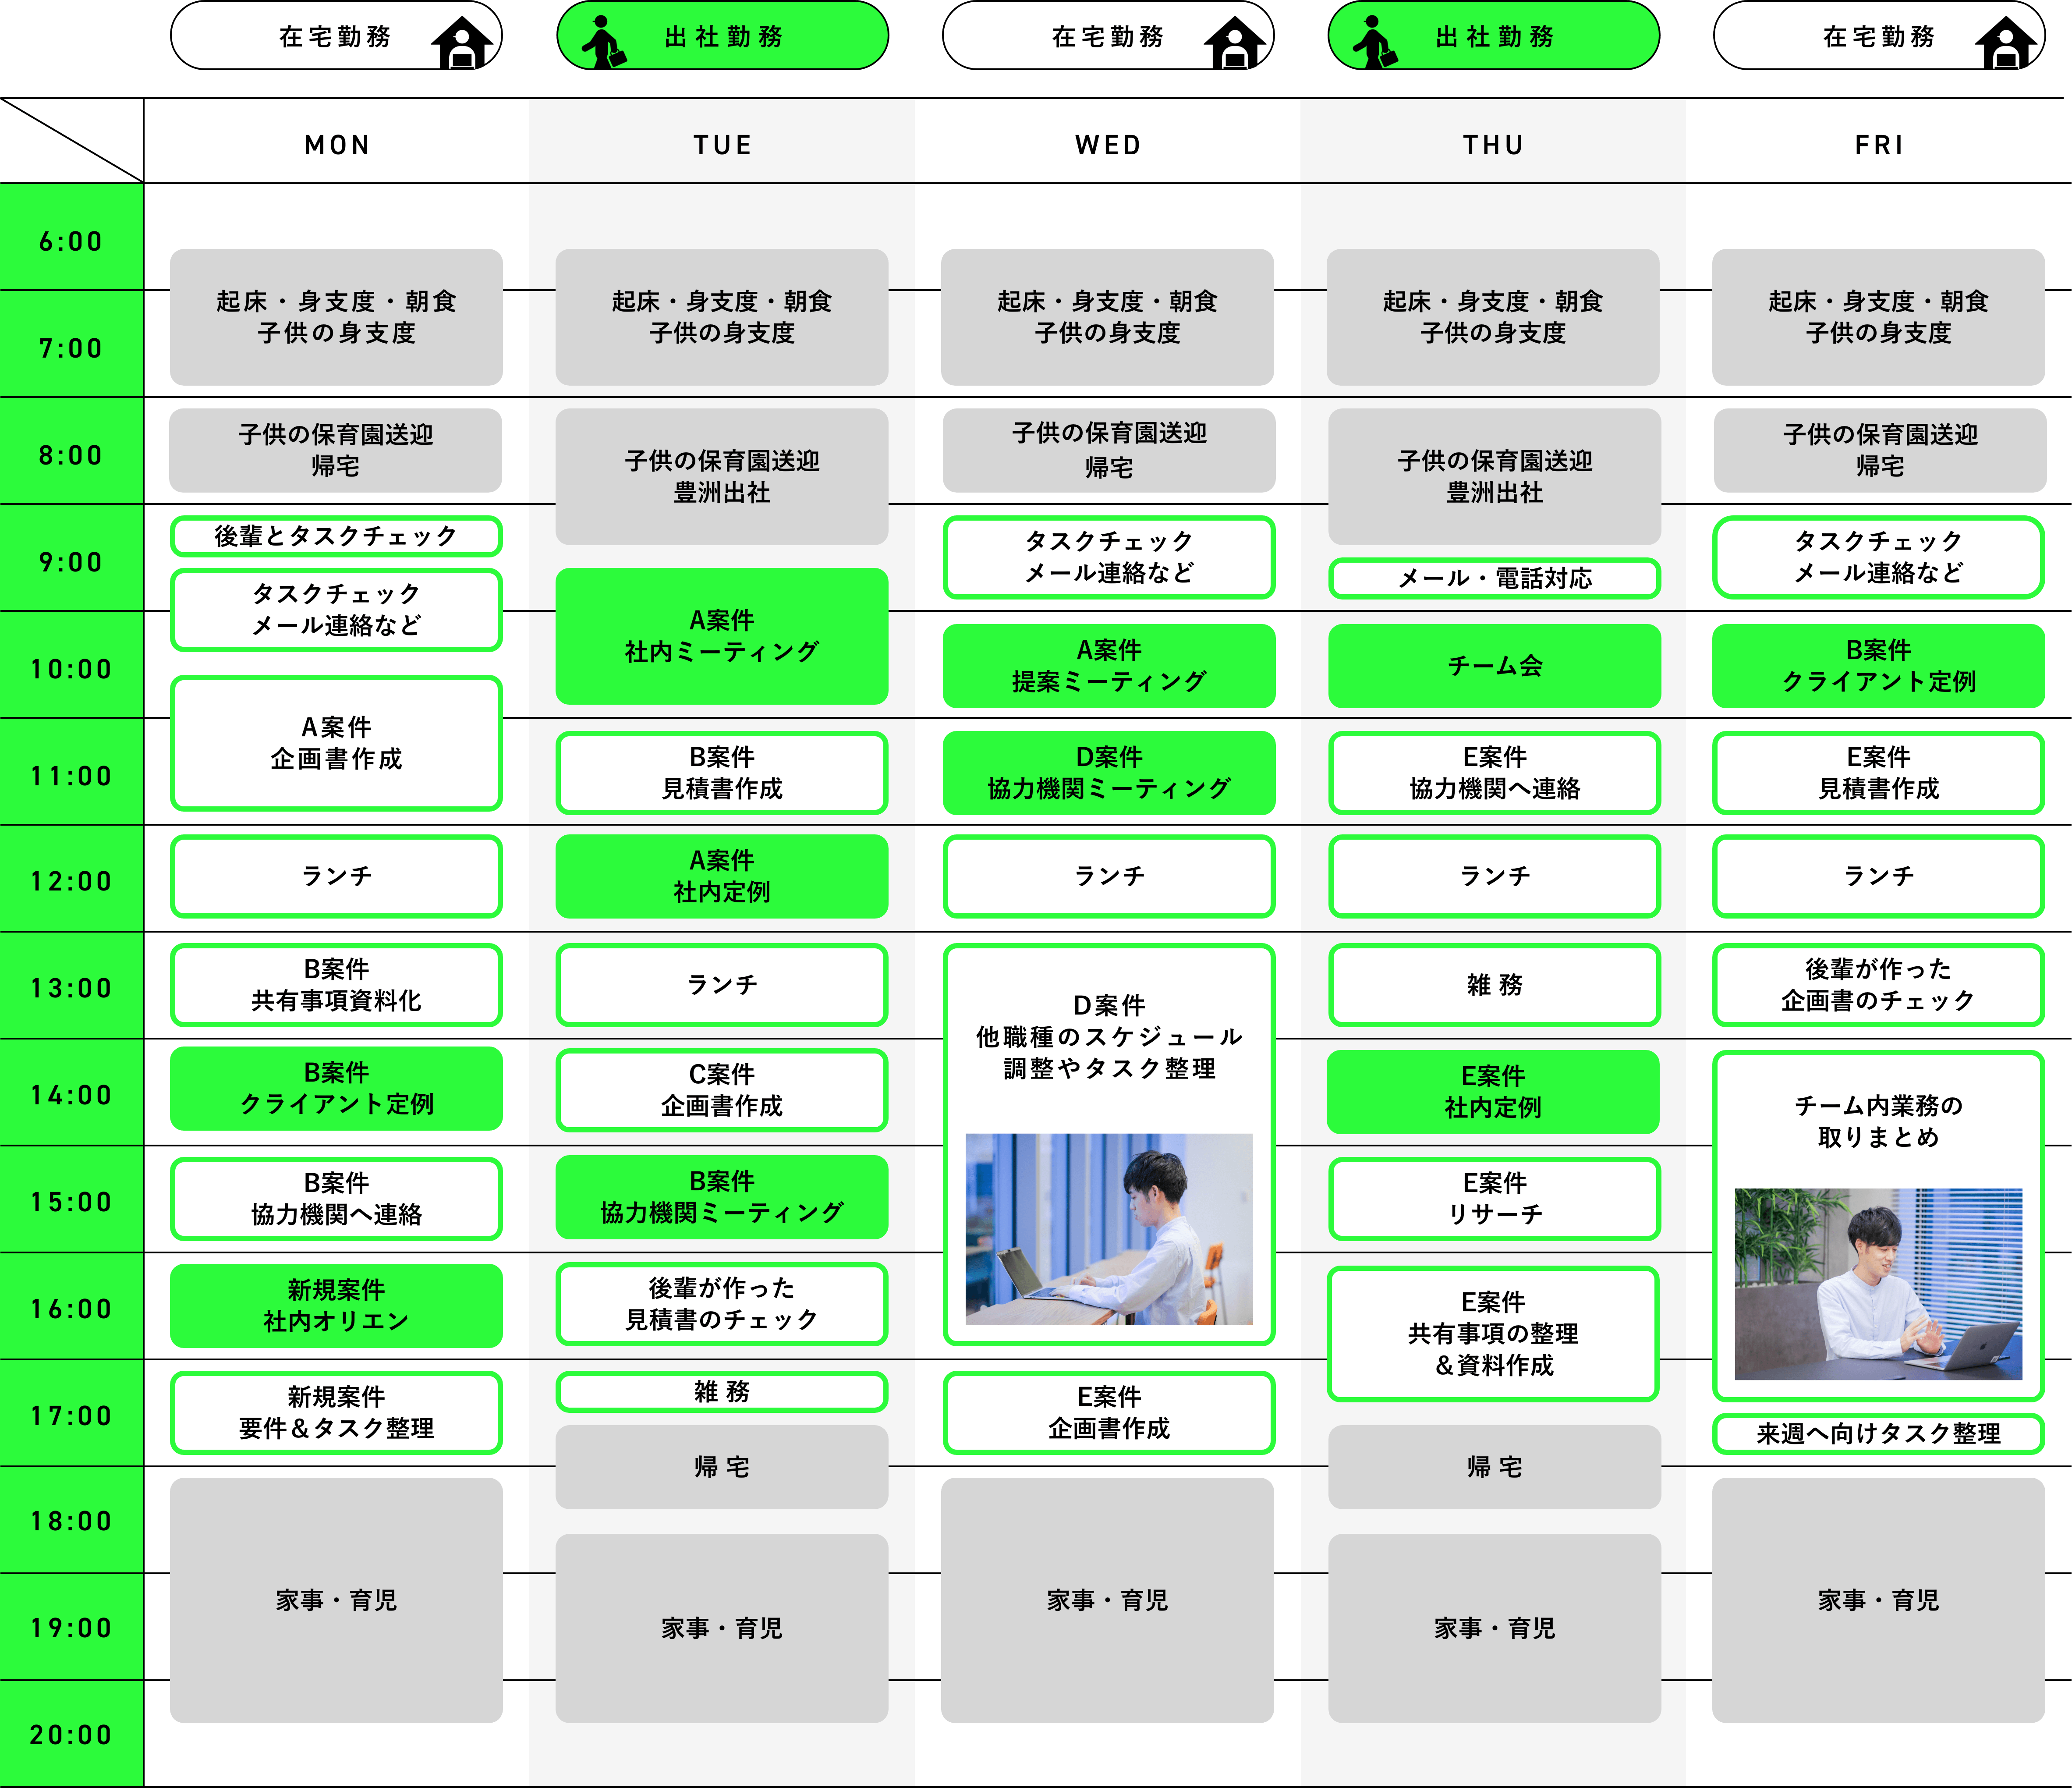Click Monday's 後輩とタスクチェック block

336,536
